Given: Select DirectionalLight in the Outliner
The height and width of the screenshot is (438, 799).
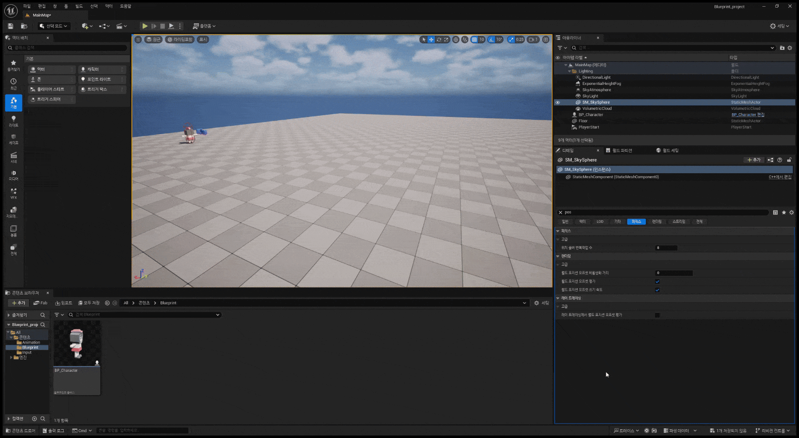Looking at the screenshot, I should click(596, 77).
